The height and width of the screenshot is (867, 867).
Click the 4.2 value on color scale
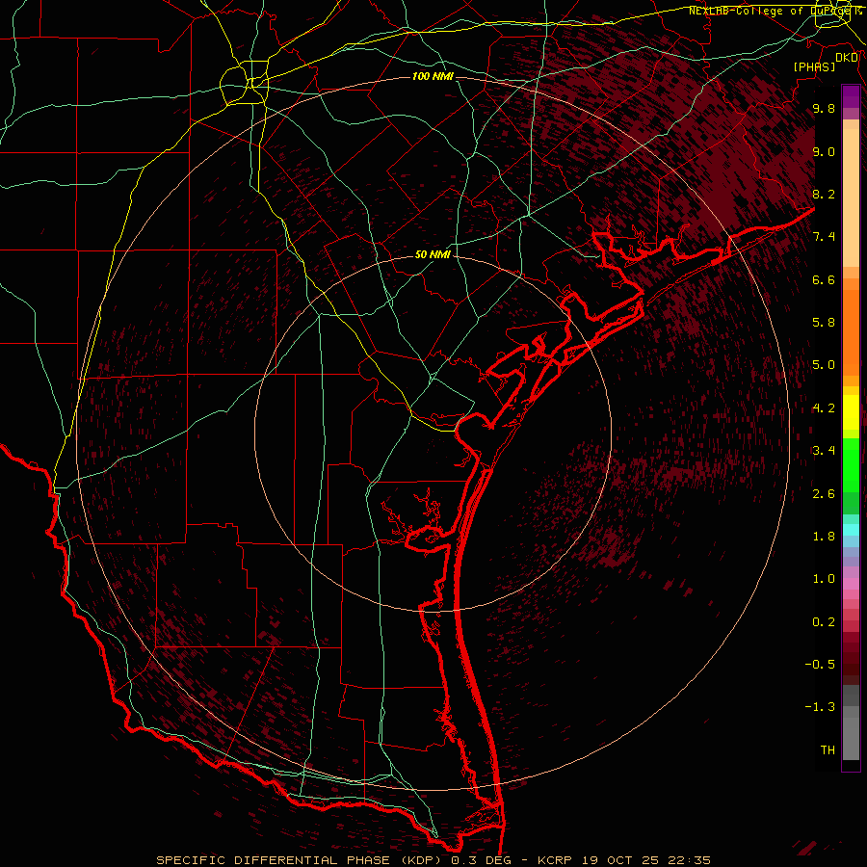pos(824,408)
